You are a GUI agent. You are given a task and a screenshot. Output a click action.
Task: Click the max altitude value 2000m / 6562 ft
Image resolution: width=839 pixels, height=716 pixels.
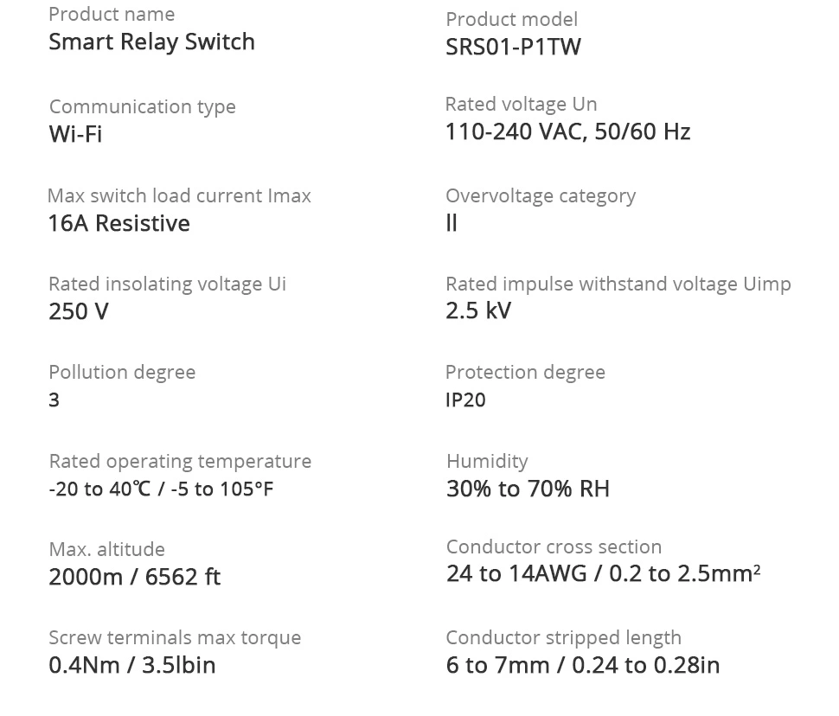[135, 577]
